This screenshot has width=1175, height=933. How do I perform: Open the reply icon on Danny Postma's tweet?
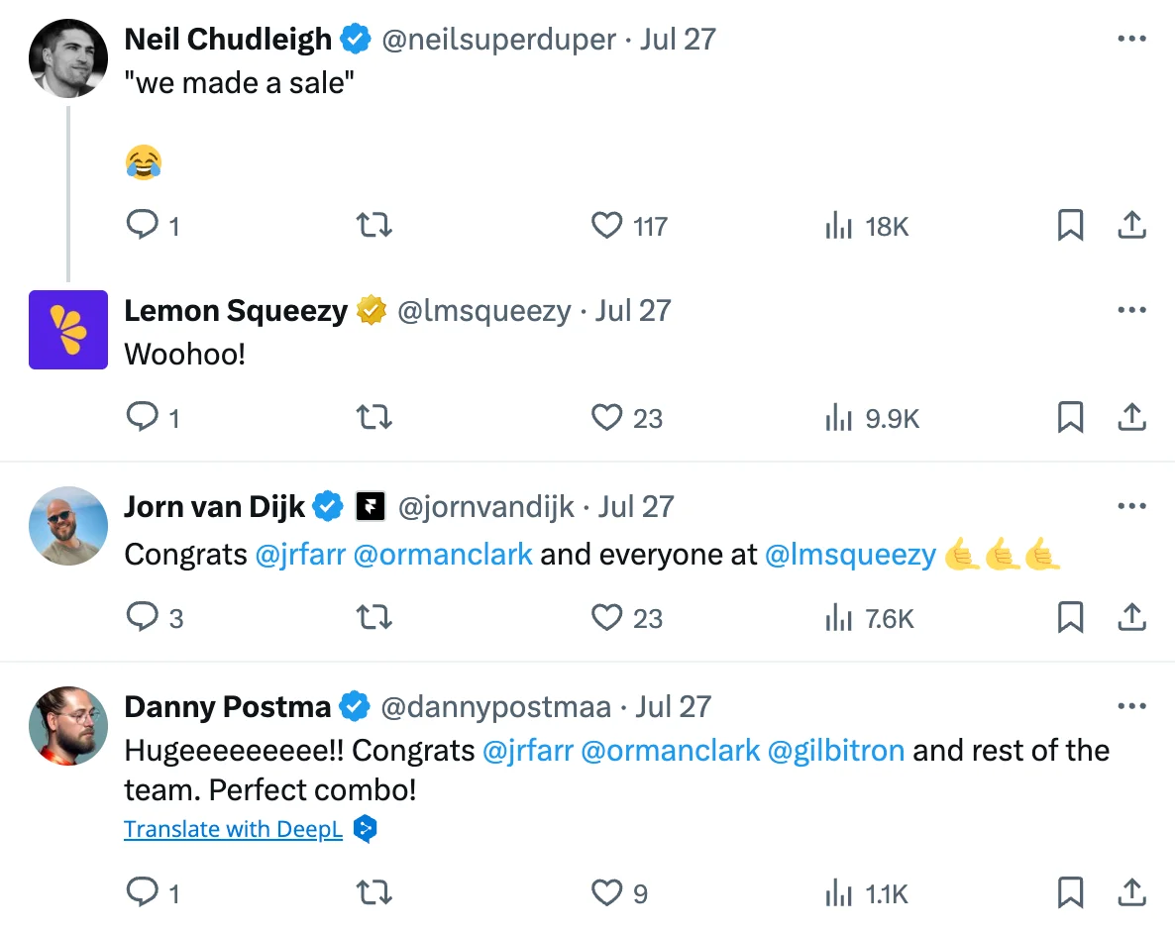142,892
